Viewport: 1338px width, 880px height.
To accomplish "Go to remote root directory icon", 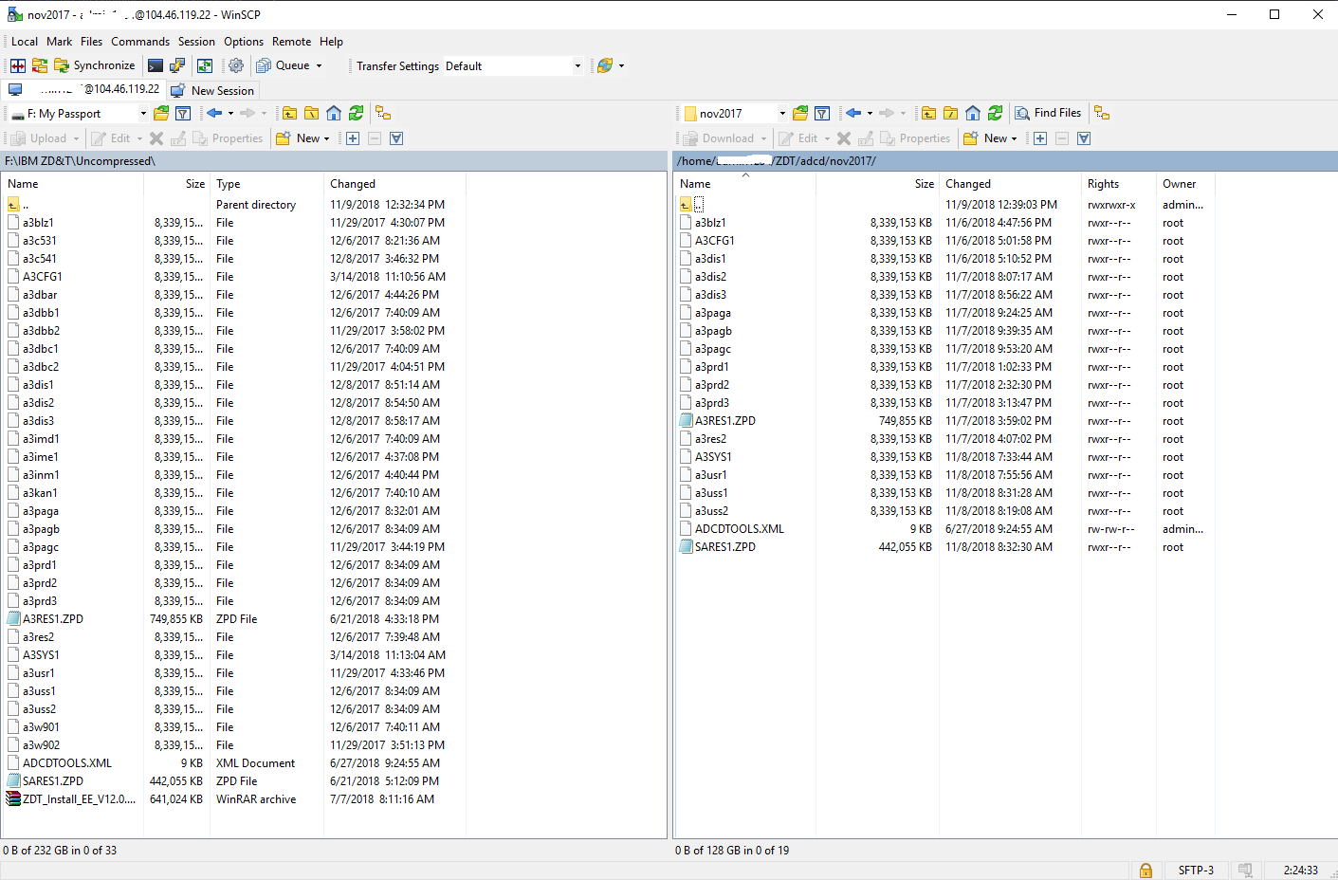I will pyautogui.click(x=950, y=113).
